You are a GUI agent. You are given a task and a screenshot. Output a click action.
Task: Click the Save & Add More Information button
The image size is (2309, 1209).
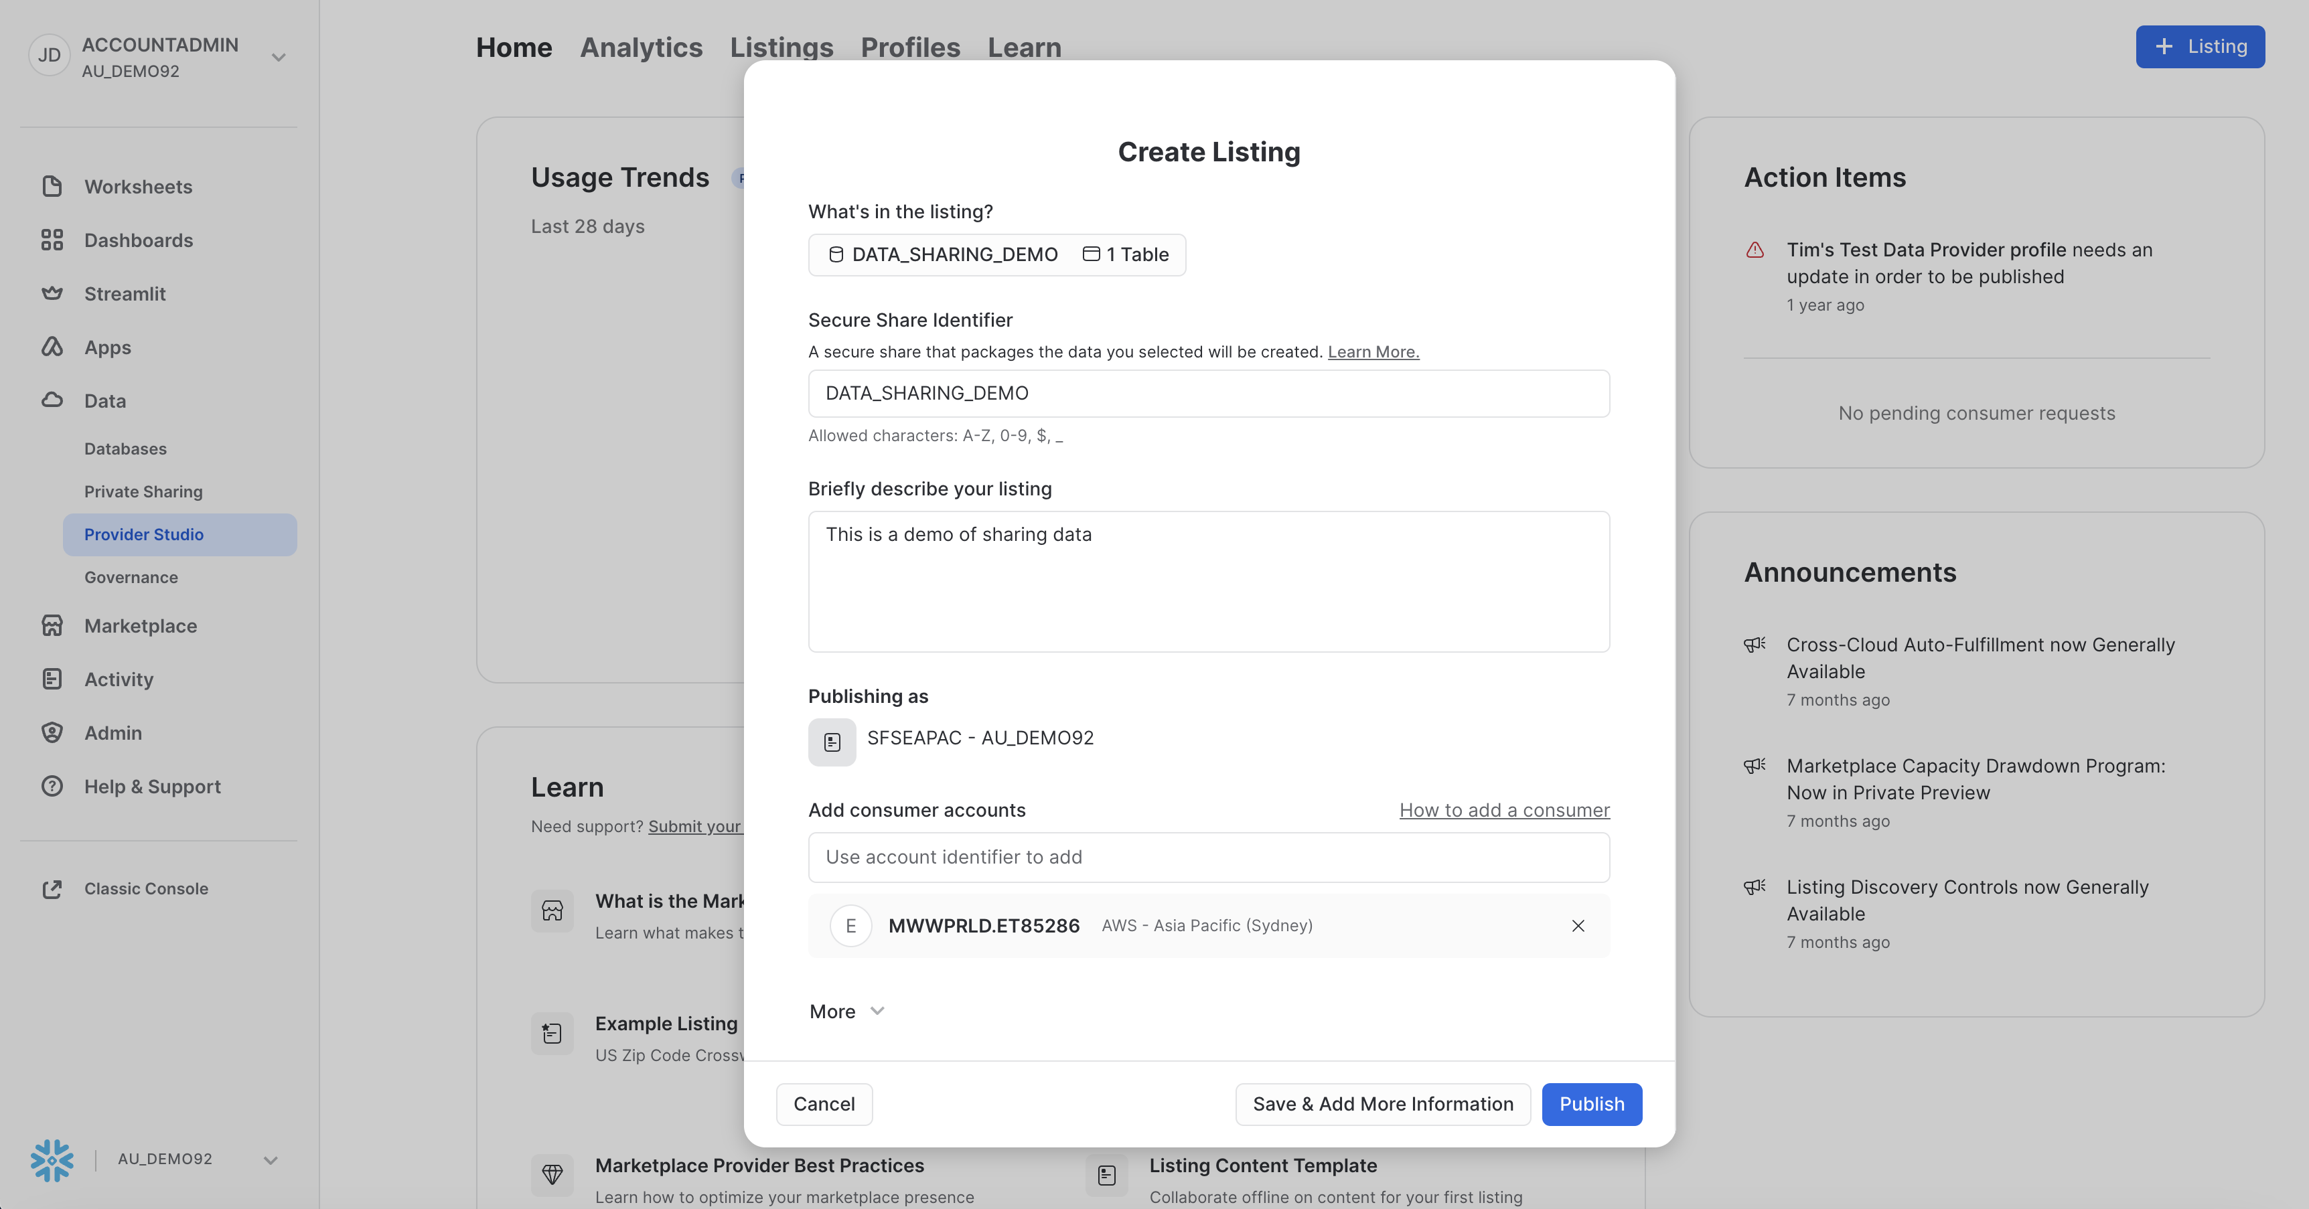coord(1382,1104)
